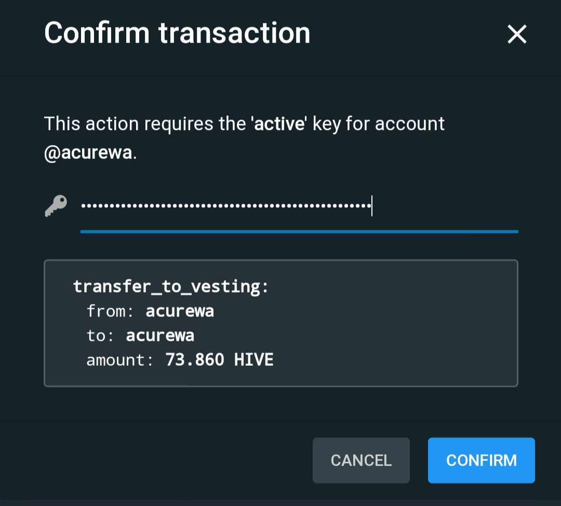Image resolution: width=561 pixels, height=506 pixels.
Task: Click the word 'account' in the description
Action: coord(409,124)
